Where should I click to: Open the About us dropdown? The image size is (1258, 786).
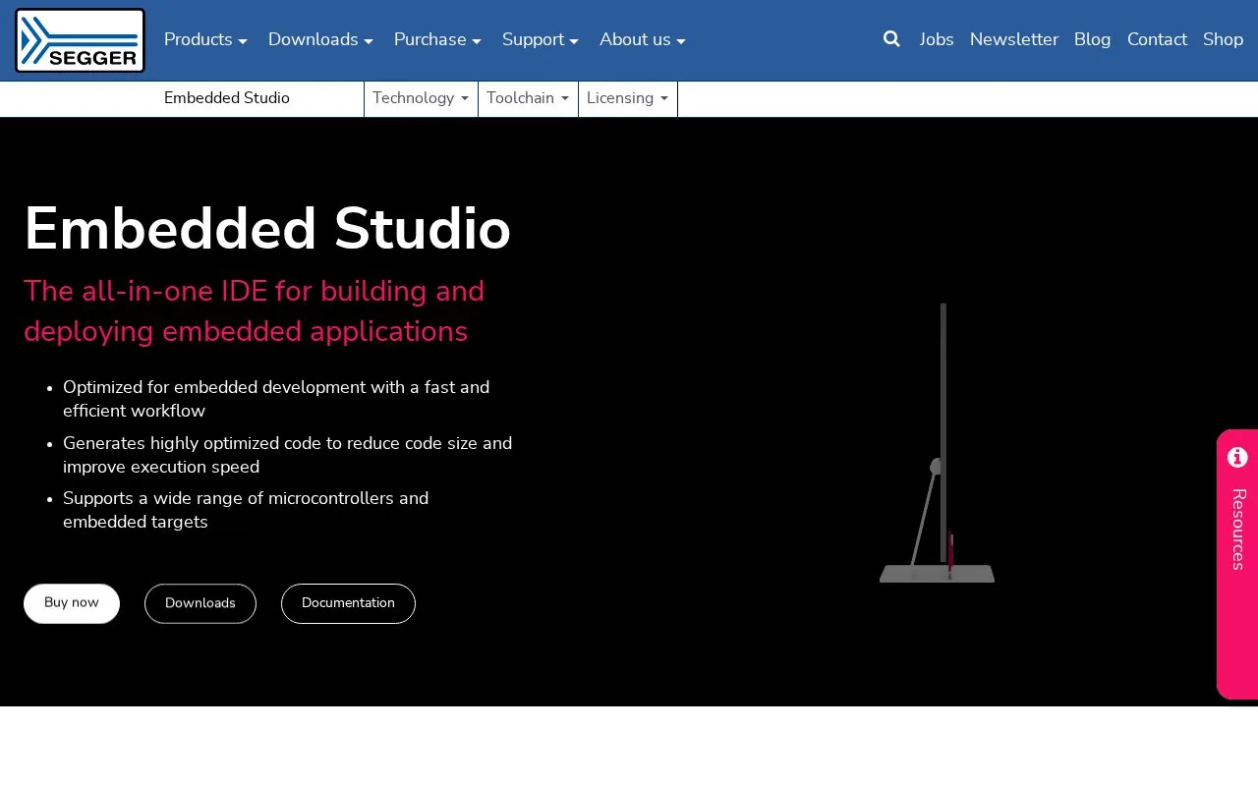(643, 39)
